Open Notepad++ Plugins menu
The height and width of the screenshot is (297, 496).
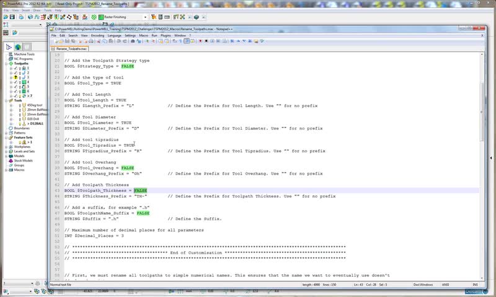(166, 35)
